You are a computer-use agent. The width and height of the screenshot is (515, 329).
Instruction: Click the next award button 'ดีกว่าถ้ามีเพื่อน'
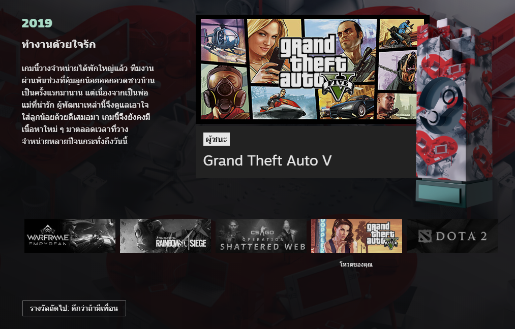point(74,308)
